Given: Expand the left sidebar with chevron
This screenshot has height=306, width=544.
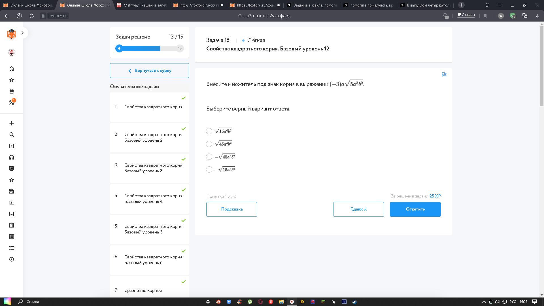Looking at the screenshot, I should tap(23, 33).
